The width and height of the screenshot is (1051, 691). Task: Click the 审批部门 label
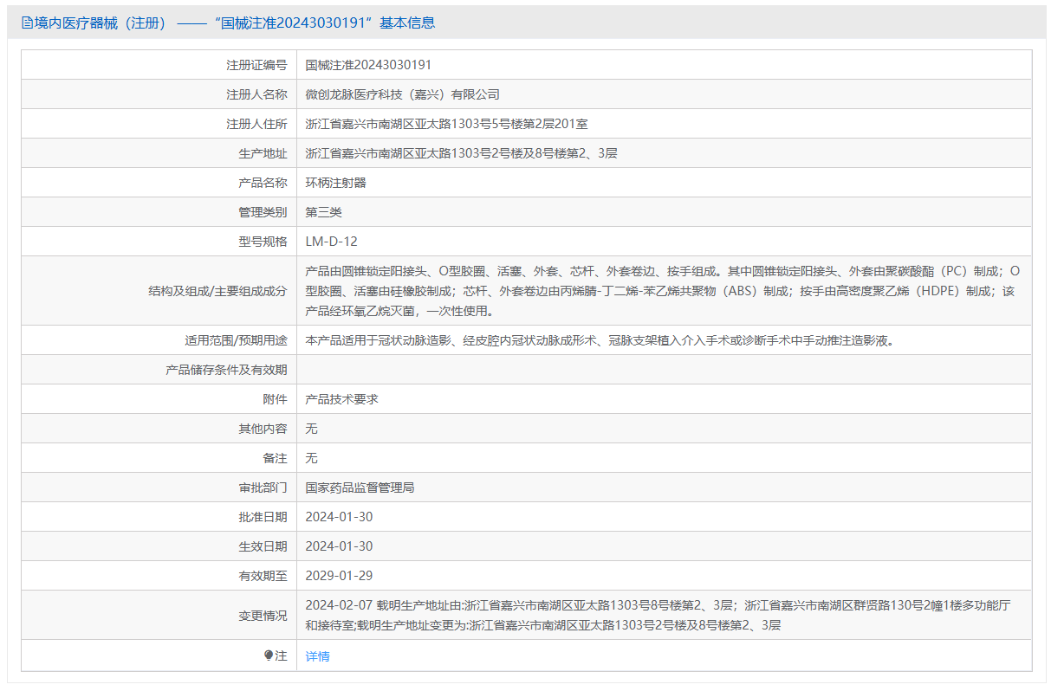pos(263,488)
